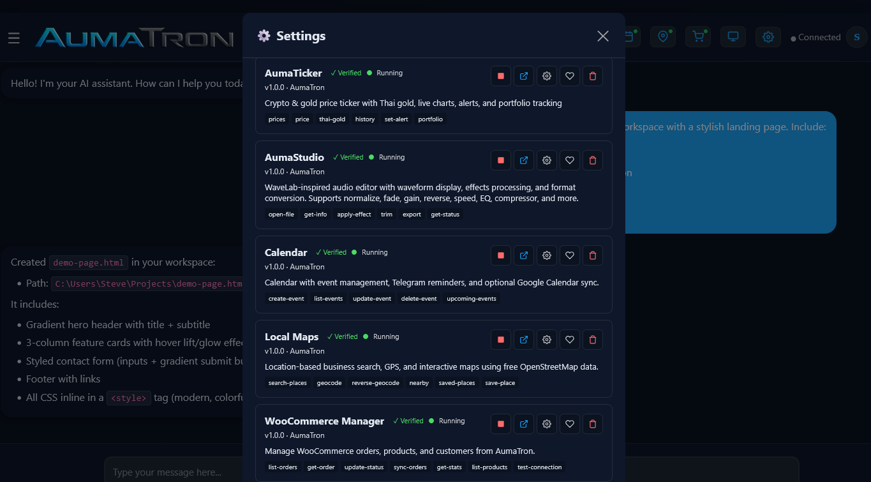Delete the AumaTicker plugin
Viewport: 871px width, 482px height.
[x=593, y=76]
